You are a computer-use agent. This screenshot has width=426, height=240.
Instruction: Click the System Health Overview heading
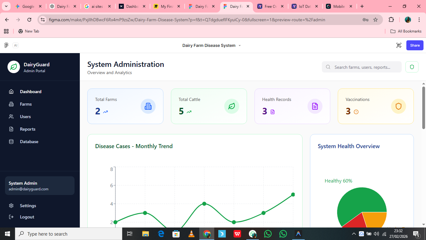(349, 146)
